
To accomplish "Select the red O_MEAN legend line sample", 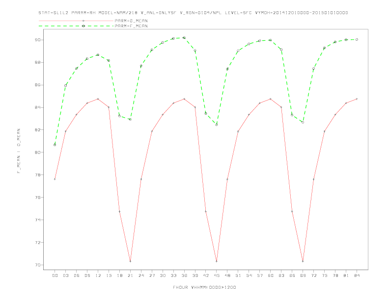I will 76,21.
